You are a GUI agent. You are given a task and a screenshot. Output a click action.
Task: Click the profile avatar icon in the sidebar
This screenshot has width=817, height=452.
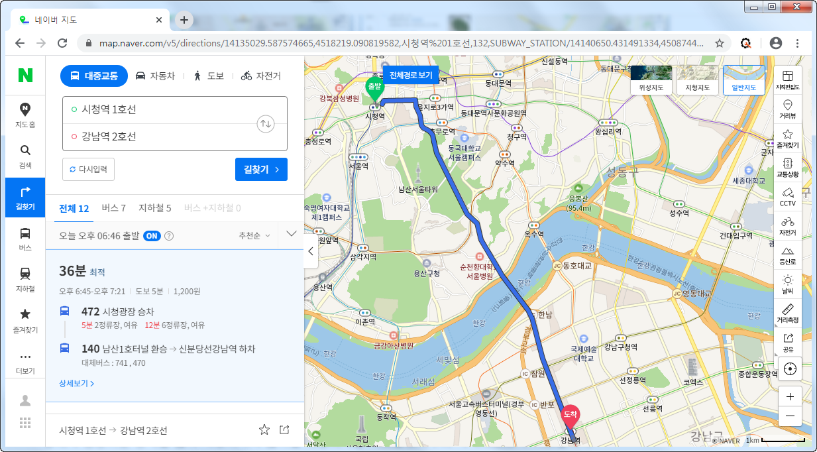(25, 400)
